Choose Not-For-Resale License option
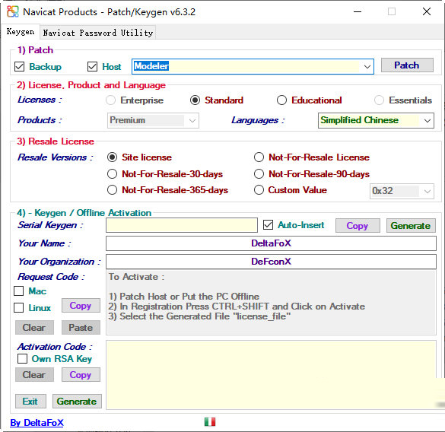The height and width of the screenshot is (432, 445). coord(259,157)
